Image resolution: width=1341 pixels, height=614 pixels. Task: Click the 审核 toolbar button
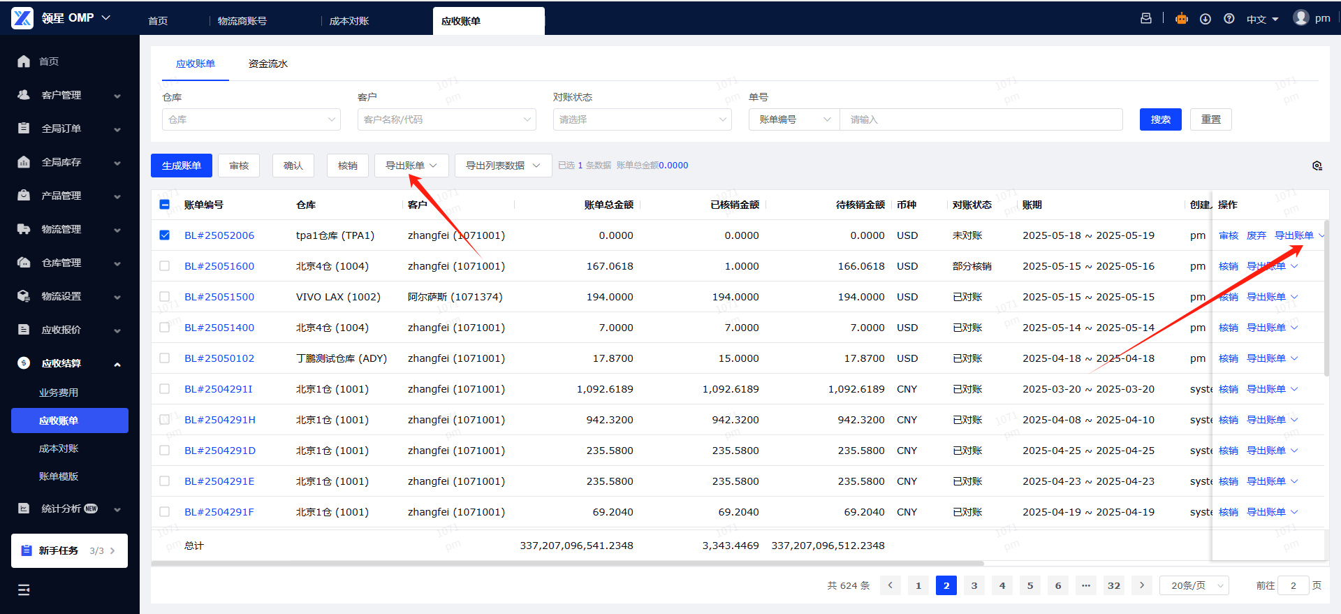click(x=239, y=166)
